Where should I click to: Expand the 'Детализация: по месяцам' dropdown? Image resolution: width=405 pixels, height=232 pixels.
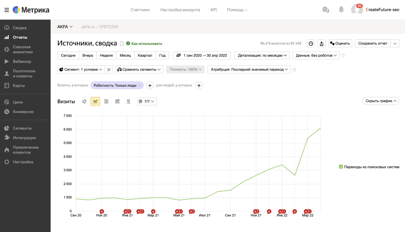tap(262, 55)
